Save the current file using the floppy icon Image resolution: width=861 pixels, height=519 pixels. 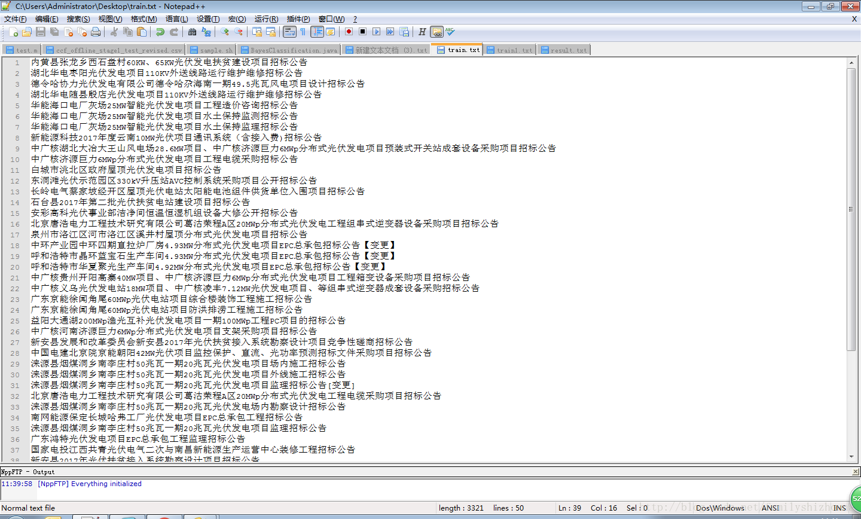[x=41, y=32]
